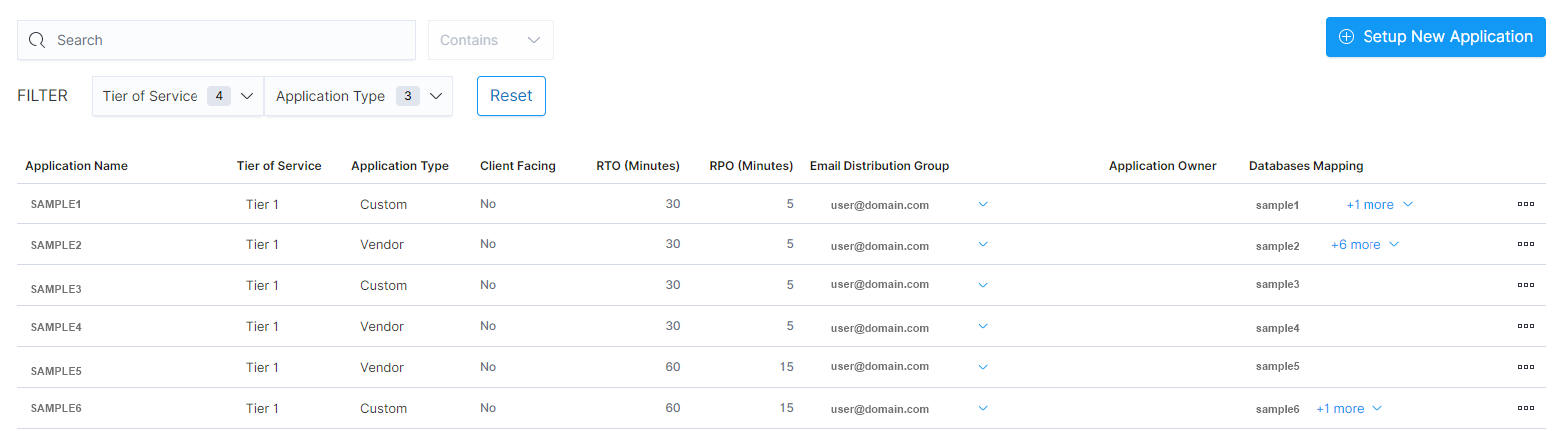Show +1 more databases for SAMPLE1

[x=1378, y=205]
